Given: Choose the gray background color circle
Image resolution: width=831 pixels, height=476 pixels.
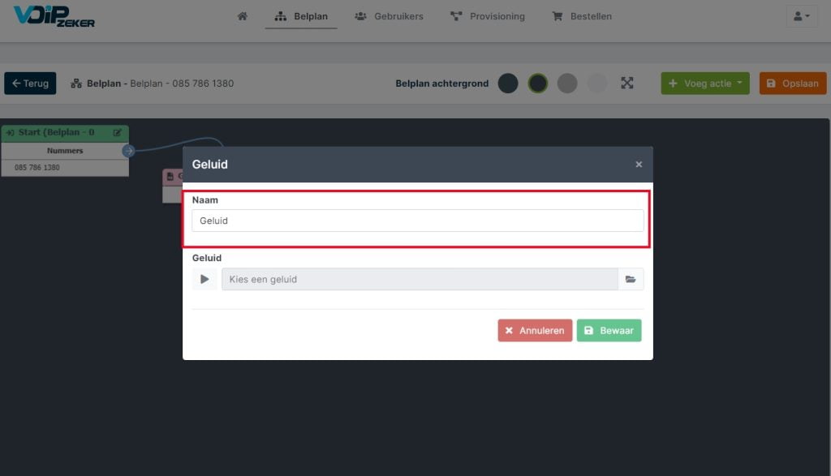Looking at the screenshot, I should click(567, 84).
